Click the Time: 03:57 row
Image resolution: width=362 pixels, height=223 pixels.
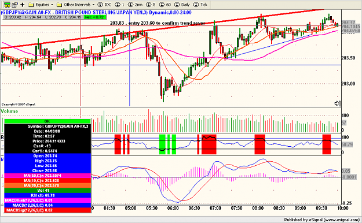47,136
